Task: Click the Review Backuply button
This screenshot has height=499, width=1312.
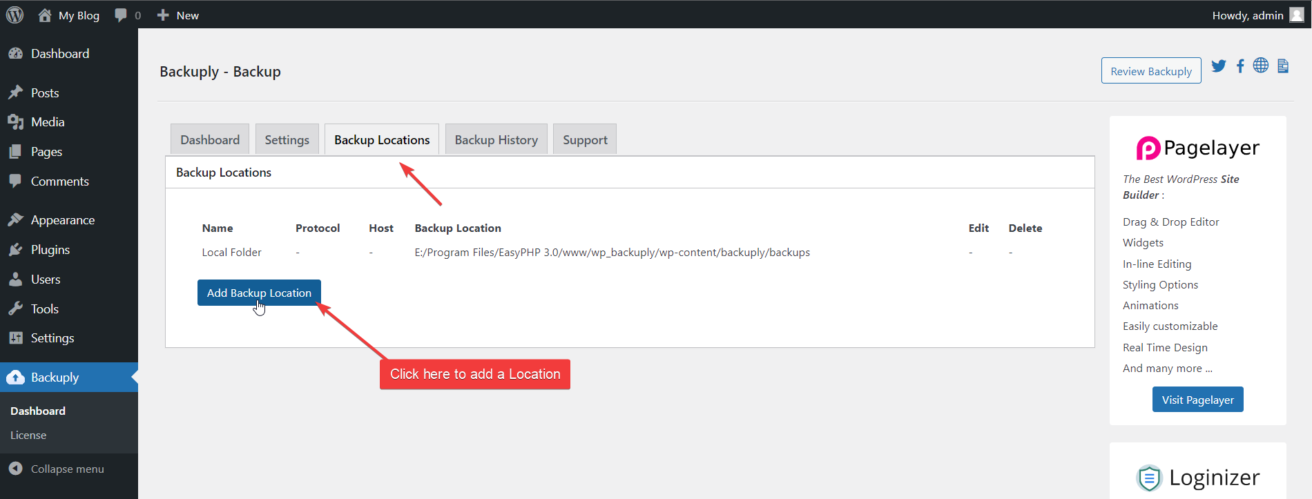Action: click(x=1151, y=71)
